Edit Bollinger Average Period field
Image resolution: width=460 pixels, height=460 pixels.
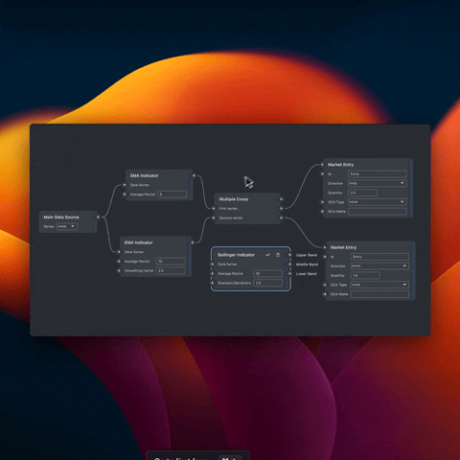[268, 273]
